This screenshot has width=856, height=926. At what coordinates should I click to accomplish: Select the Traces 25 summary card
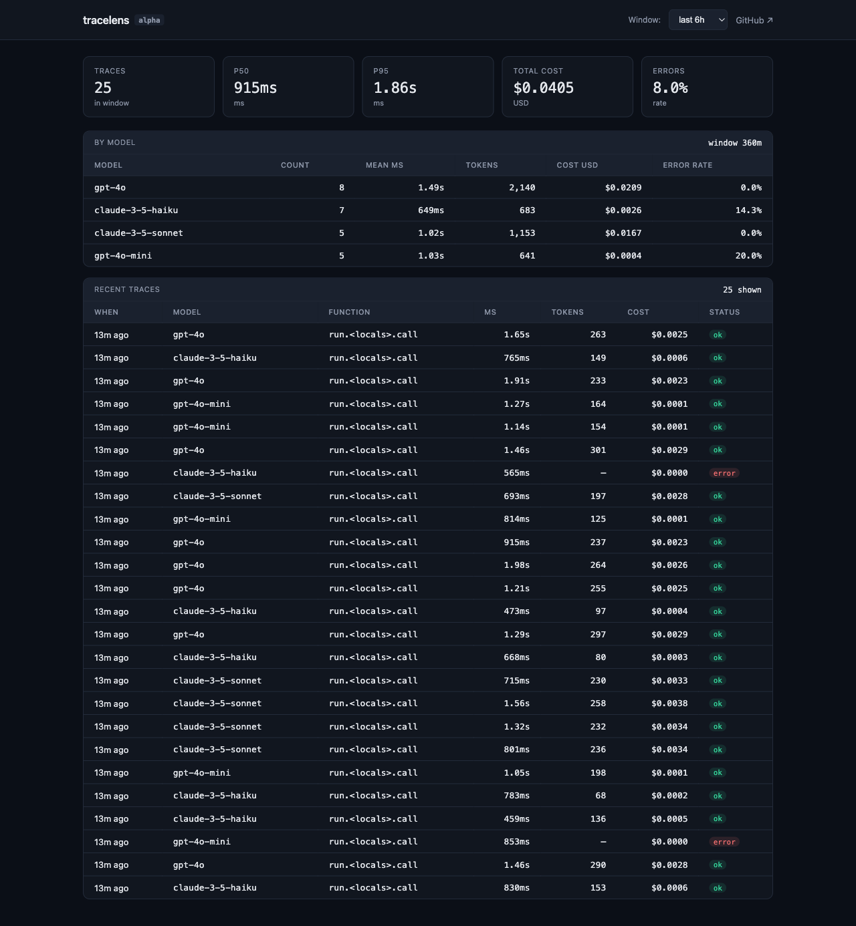pos(148,87)
